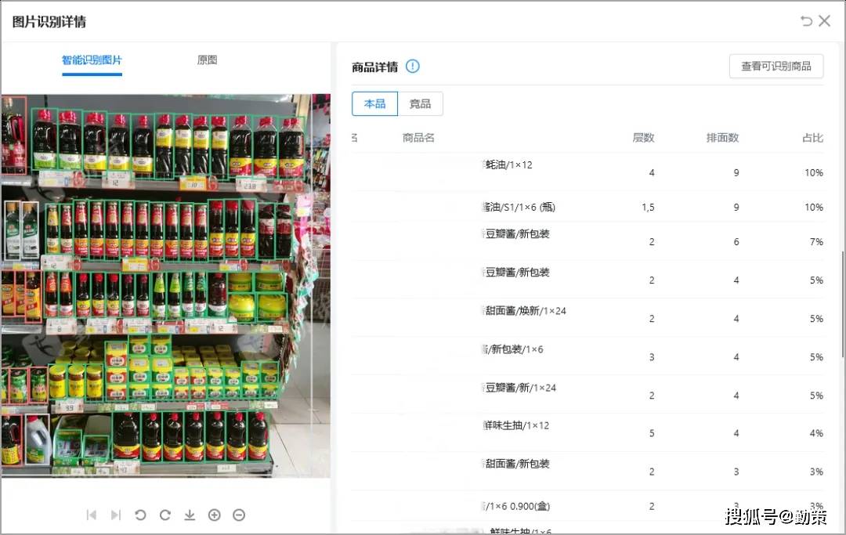The height and width of the screenshot is (535, 846).
Task: Click the 排面数 column header
Action: pyautogui.click(x=722, y=138)
